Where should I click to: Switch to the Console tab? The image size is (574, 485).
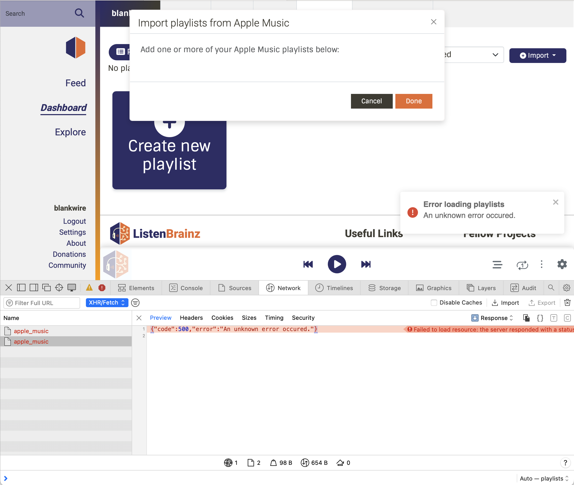point(186,288)
